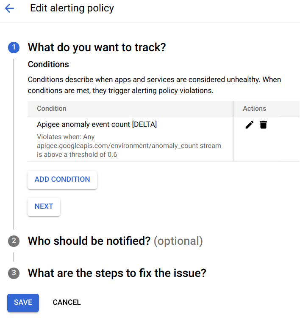Click the step 1 number circle
Viewport: 300px width, 320px height.
[x=14, y=47]
